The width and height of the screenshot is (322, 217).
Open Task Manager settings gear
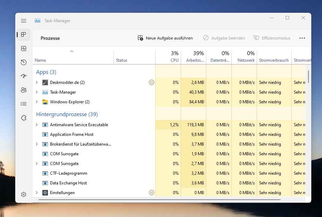(x=24, y=194)
